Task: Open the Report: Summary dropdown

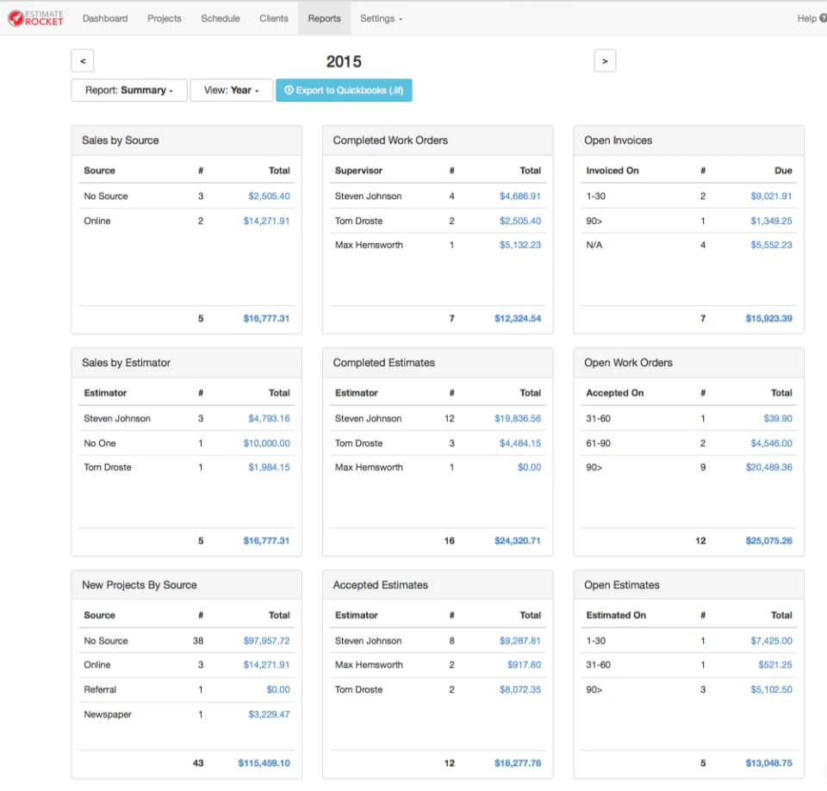Action: [x=129, y=90]
